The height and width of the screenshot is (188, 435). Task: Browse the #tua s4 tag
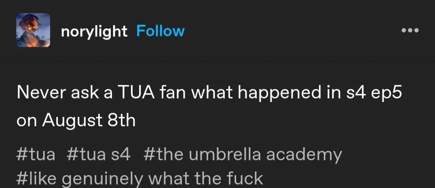click(x=99, y=155)
